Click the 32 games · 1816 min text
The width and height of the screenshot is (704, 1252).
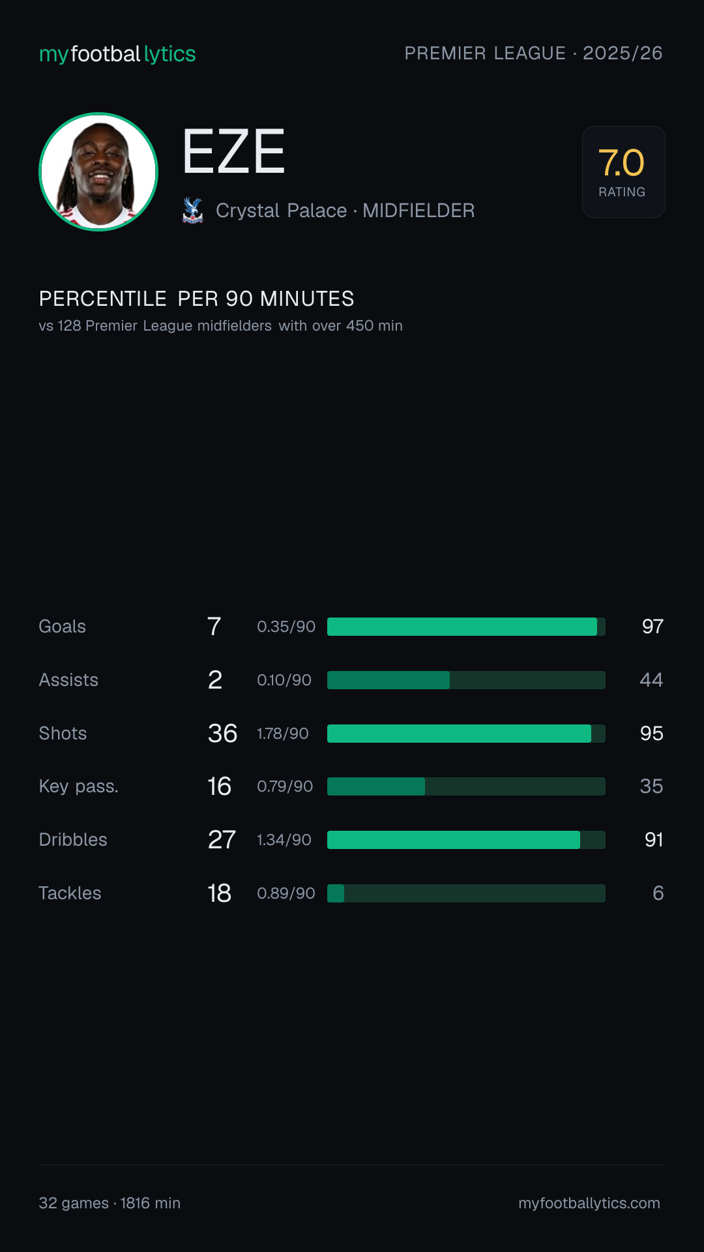(x=110, y=1203)
